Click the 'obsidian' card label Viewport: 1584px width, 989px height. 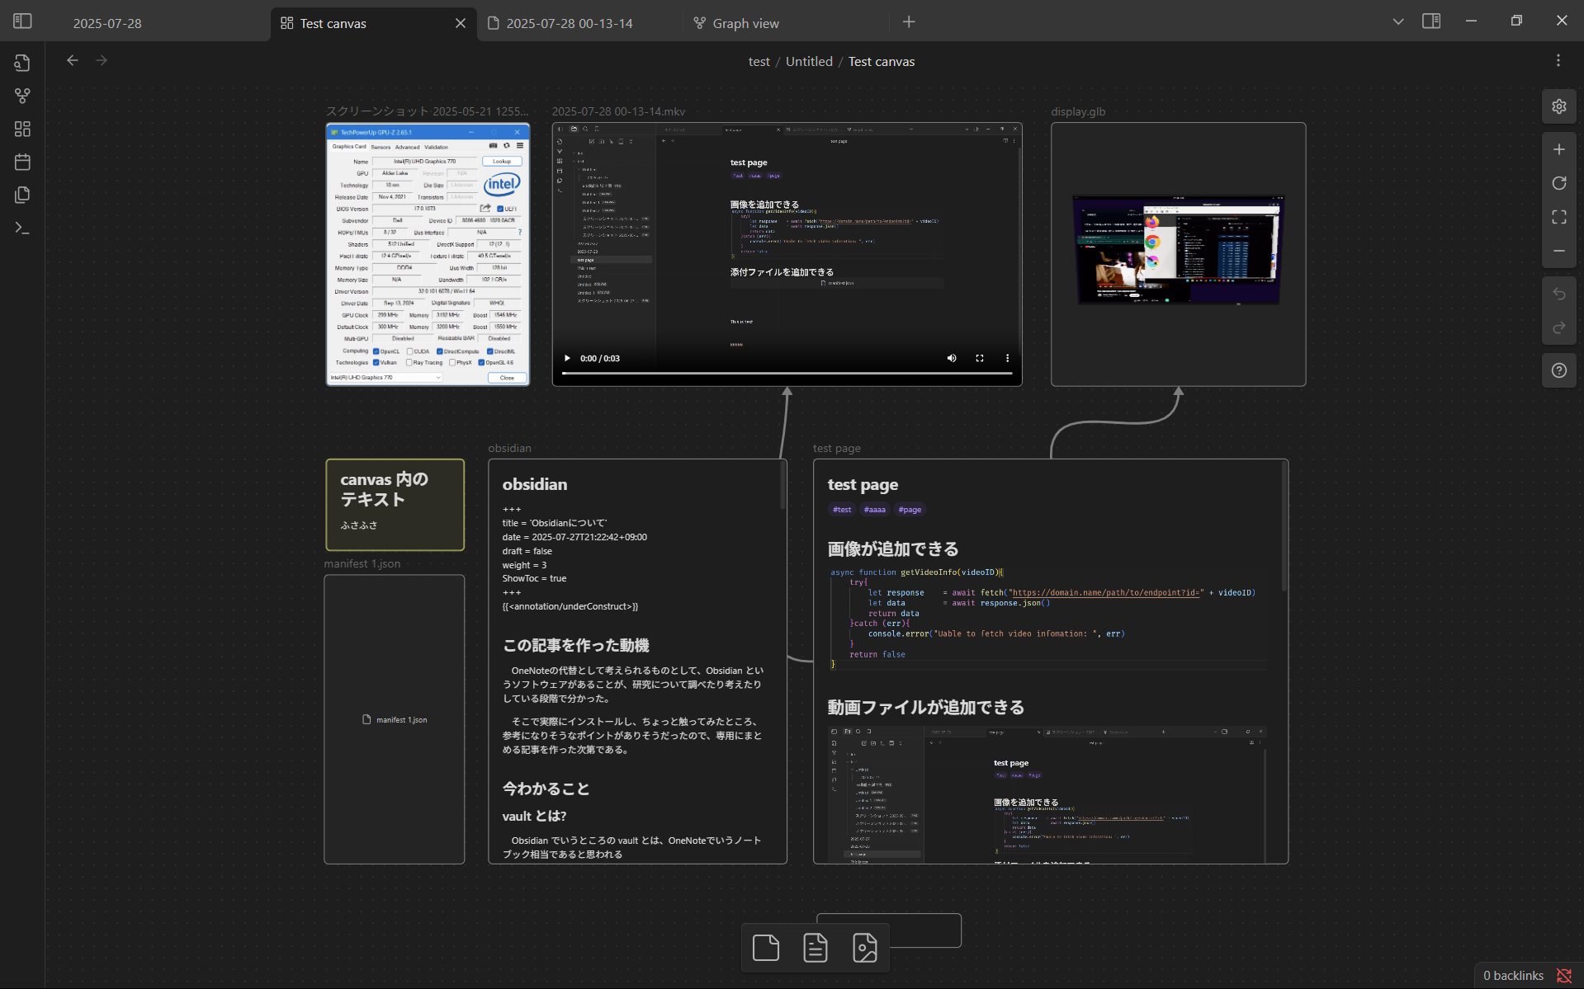(x=509, y=448)
